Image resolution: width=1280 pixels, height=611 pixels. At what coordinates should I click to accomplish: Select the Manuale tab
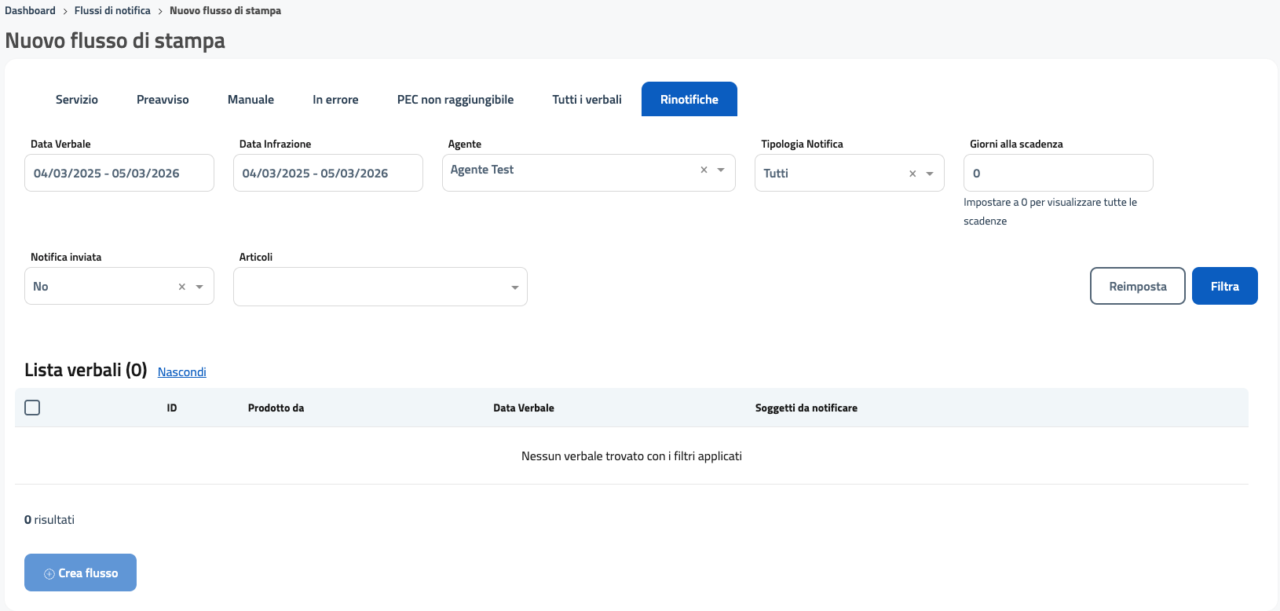[x=251, y=100]
